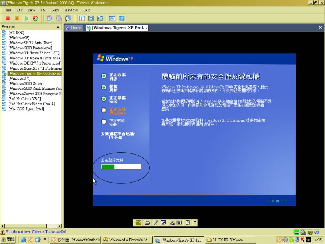Click the VMware network adapter status icon
Screen dimensions: 325x244
(x=310, y=232)
